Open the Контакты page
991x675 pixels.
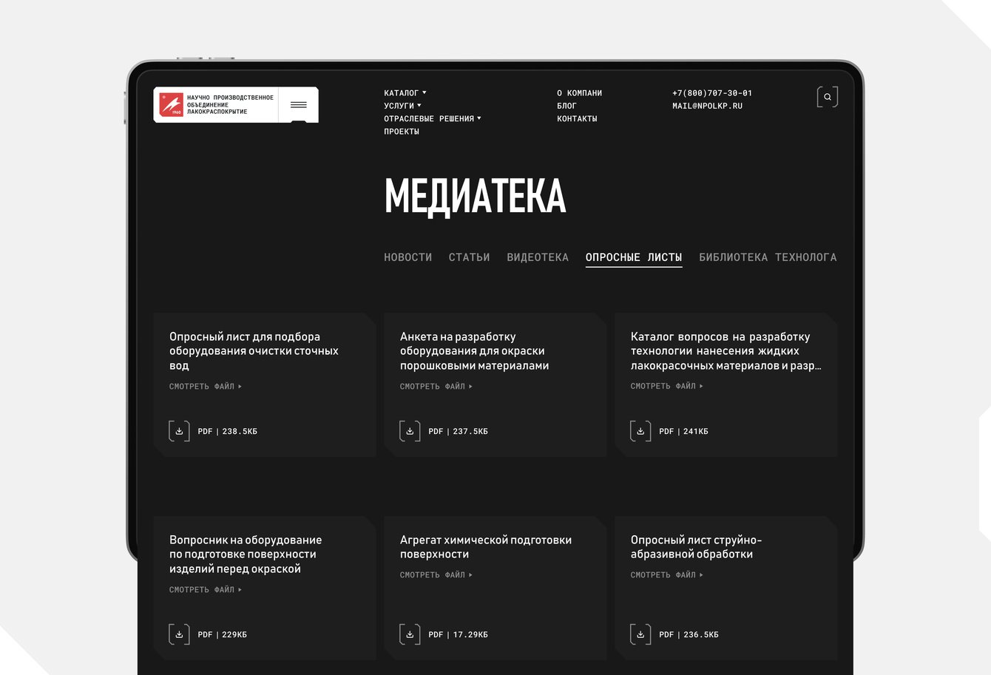[577, 118]
